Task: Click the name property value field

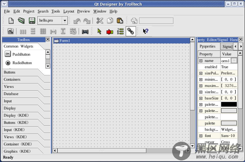Action: pyautogui.click(x=226, y=61)
